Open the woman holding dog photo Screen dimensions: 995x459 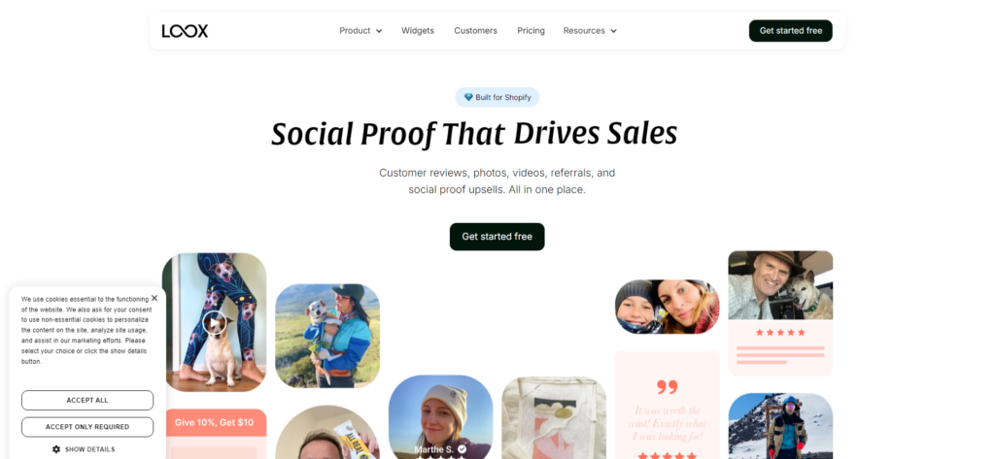[x=327, y=336]
